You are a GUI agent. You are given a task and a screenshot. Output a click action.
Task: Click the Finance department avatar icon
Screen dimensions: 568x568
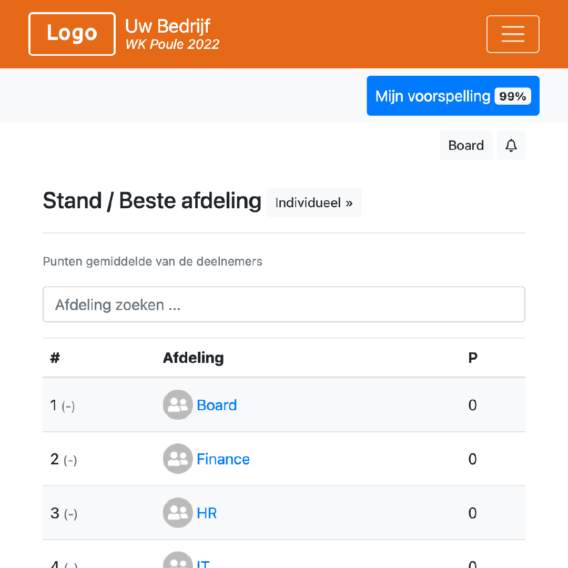tap(178, 459)
